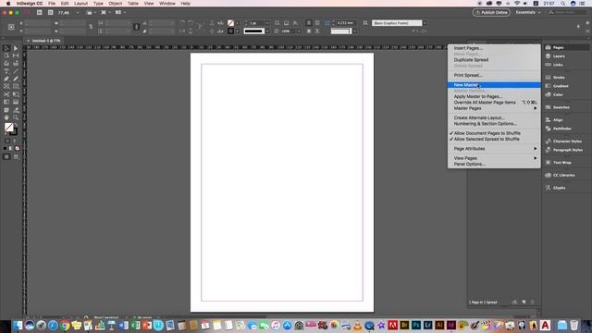Screen dimensions: 592x333
Task: Open stroke type line style dropdown
Action: click(x=267, y=31)
